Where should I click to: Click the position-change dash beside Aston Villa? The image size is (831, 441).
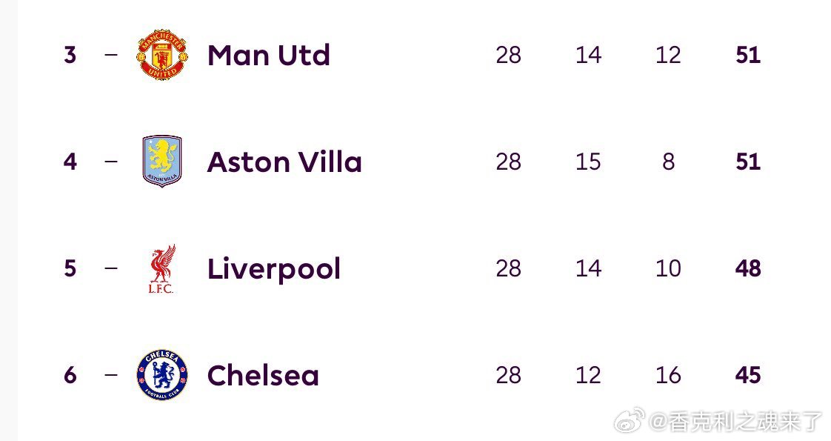click(111, 161)
